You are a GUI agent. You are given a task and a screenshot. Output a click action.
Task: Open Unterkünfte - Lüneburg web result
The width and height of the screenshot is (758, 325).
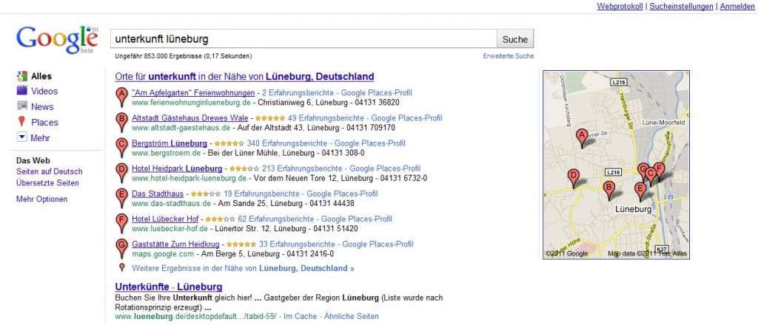pyautogui.click(x=169, y=287)
